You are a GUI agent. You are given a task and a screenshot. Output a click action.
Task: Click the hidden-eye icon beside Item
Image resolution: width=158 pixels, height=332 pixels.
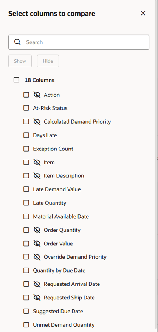(x=37, y=162)
